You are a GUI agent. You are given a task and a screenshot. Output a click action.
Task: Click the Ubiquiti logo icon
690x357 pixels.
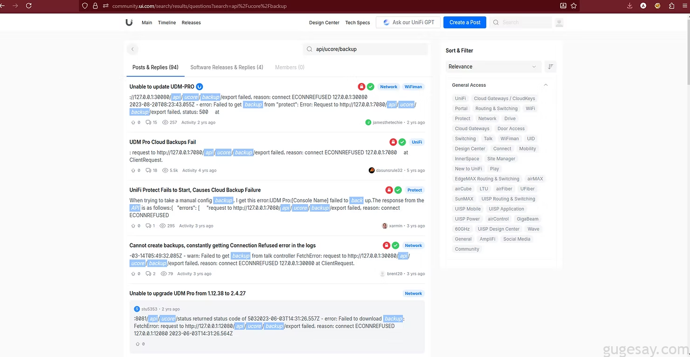pos(129,22)
